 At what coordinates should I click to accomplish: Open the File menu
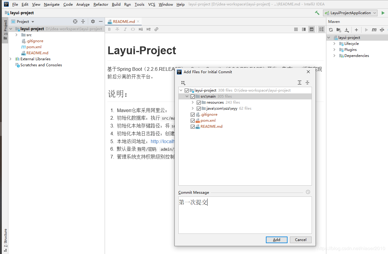[x=15, y=4]
